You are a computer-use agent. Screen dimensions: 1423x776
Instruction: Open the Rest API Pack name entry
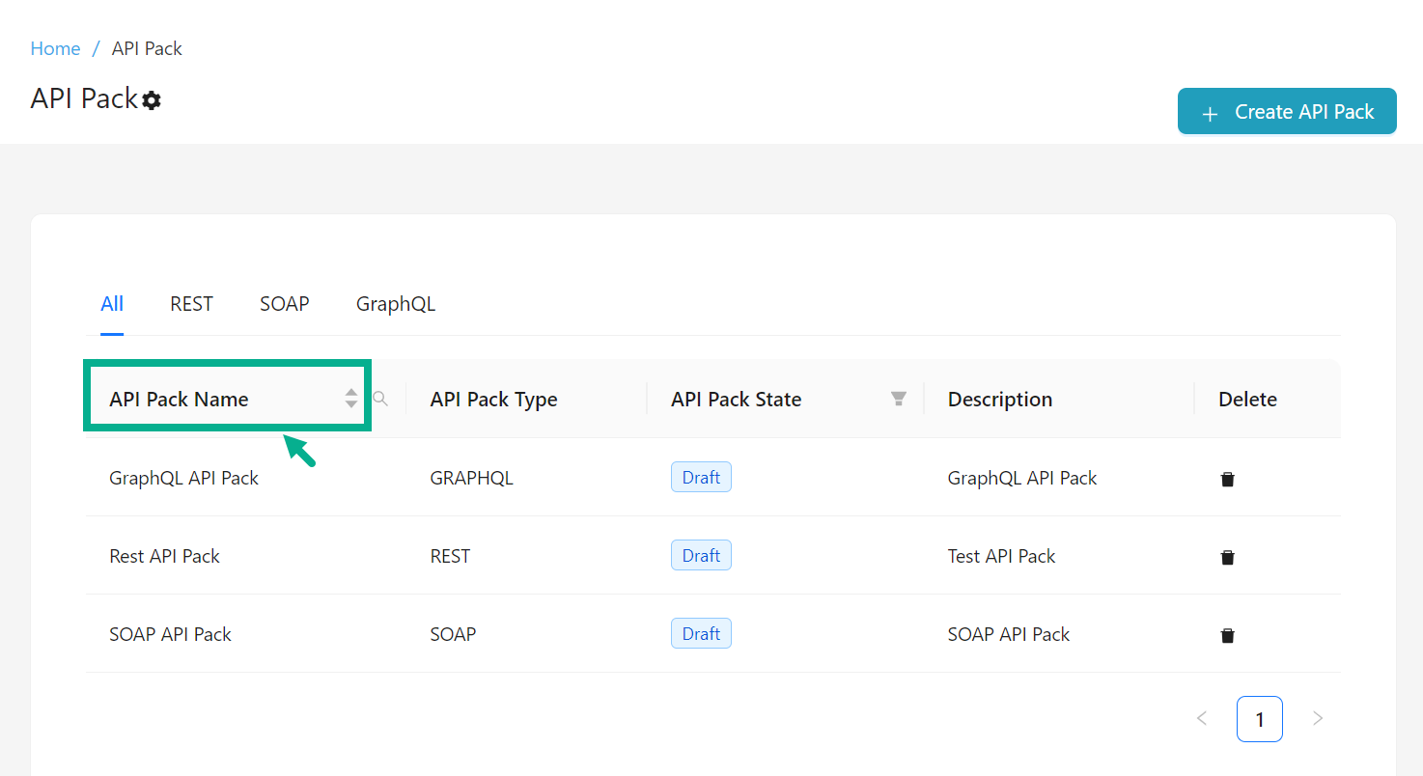point(164,556)
